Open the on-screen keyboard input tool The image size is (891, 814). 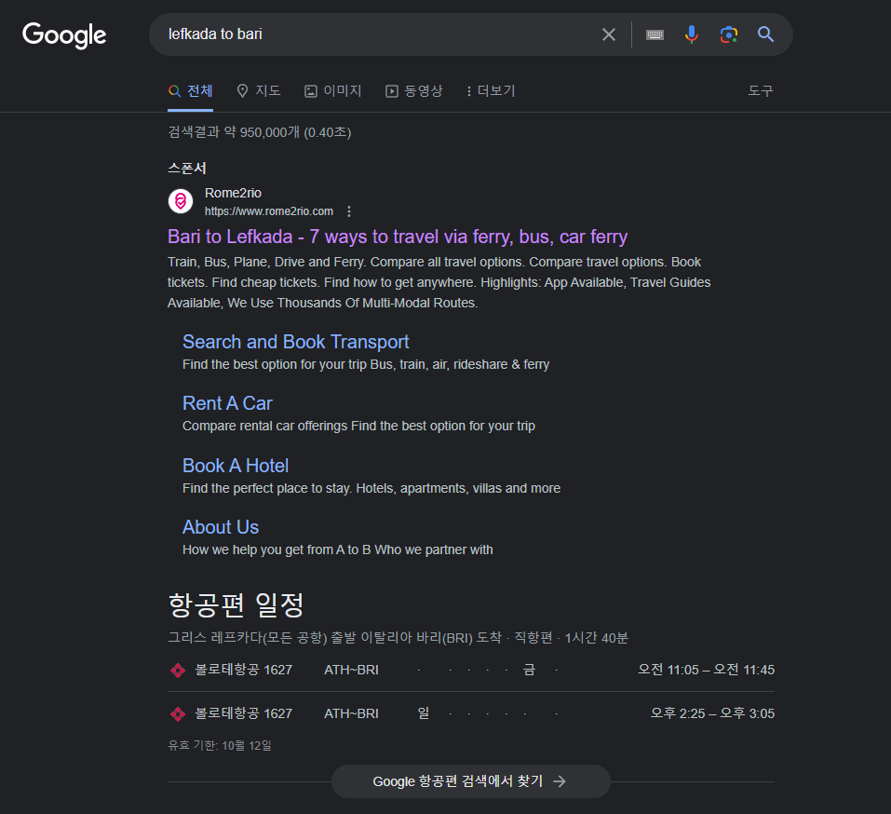coord(655,34)
